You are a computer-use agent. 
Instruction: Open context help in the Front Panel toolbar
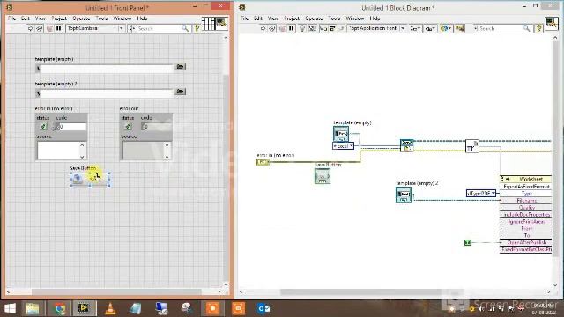(197, 28)
